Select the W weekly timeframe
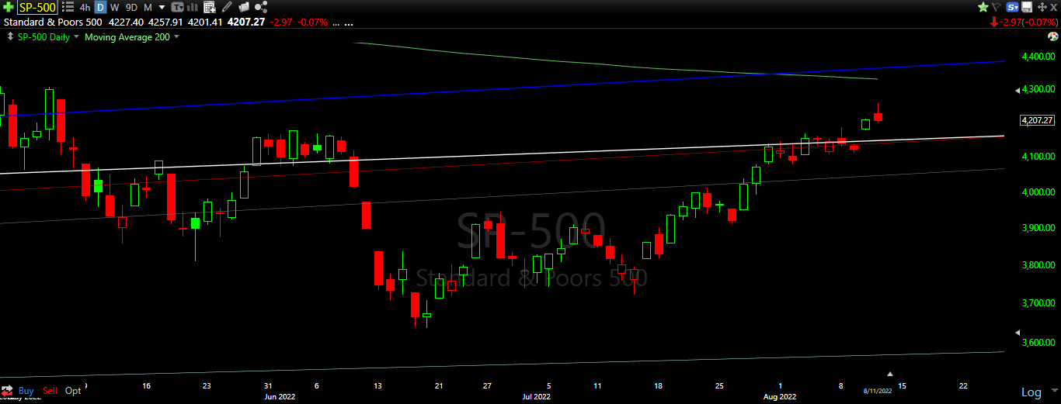This screenshot has width=1061, height=404. pos(114,7)
